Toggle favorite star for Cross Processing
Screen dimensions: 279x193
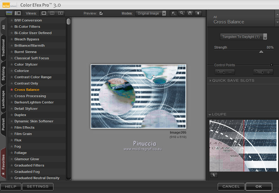pyautogui.click(x=12, y=96)
